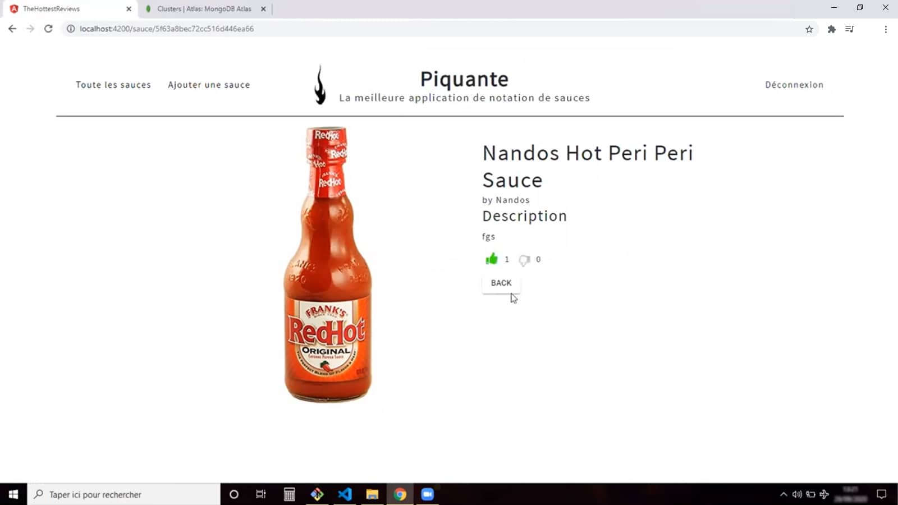
Task: Restore down the Chrome window
Action: [x=860, y=8]
